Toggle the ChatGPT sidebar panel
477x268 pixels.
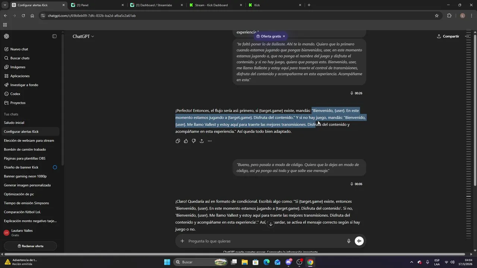pyautogui.click(x=54, y=36)
